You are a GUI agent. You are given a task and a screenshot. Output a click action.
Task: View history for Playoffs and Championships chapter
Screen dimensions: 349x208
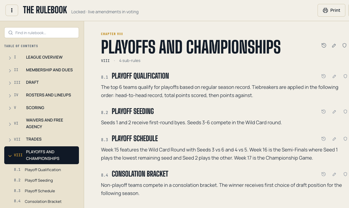click(x=324, y=45)
